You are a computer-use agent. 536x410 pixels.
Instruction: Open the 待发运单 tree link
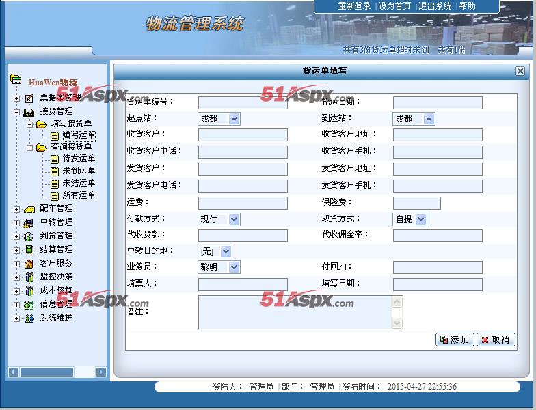click(79, 159)
